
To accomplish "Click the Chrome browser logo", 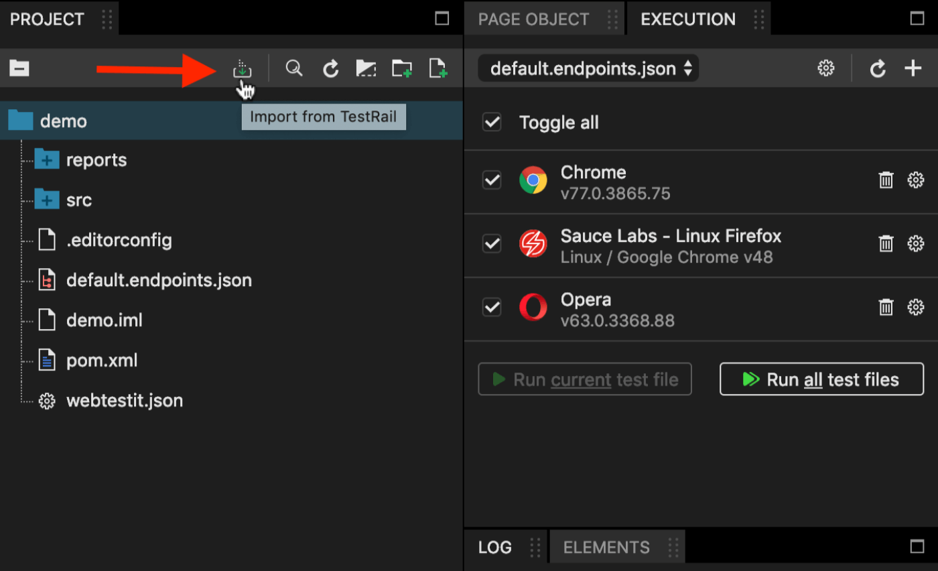I will tap(533, 180).
